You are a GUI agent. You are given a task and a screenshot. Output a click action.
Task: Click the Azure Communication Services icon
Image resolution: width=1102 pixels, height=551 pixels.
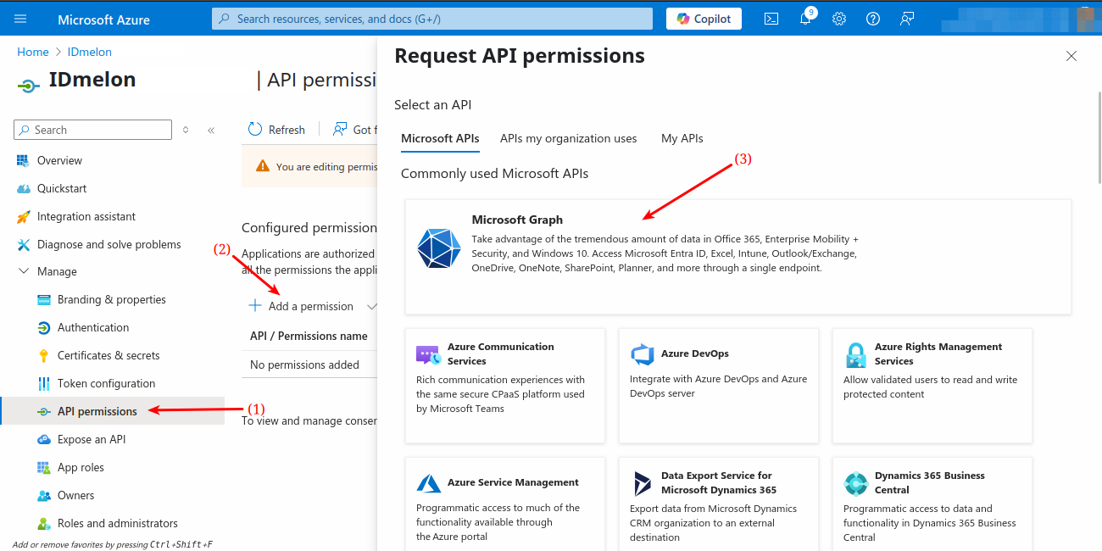428,354
